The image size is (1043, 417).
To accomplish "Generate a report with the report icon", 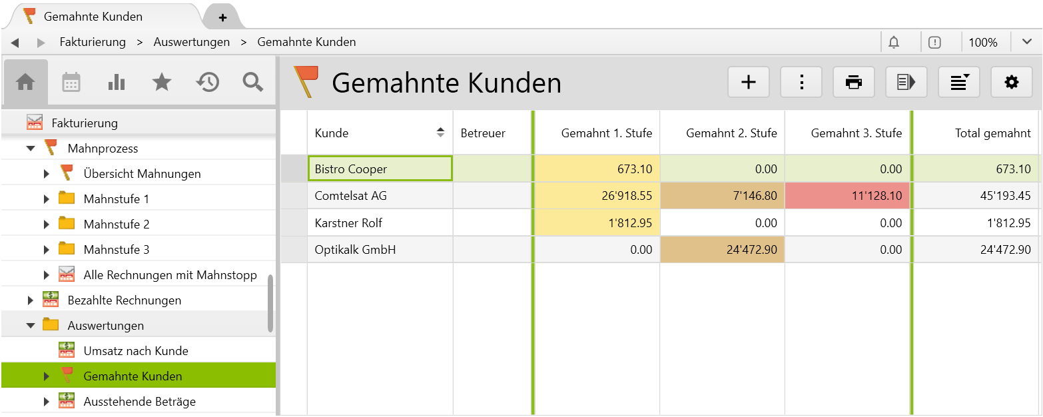I will point(906,82).
